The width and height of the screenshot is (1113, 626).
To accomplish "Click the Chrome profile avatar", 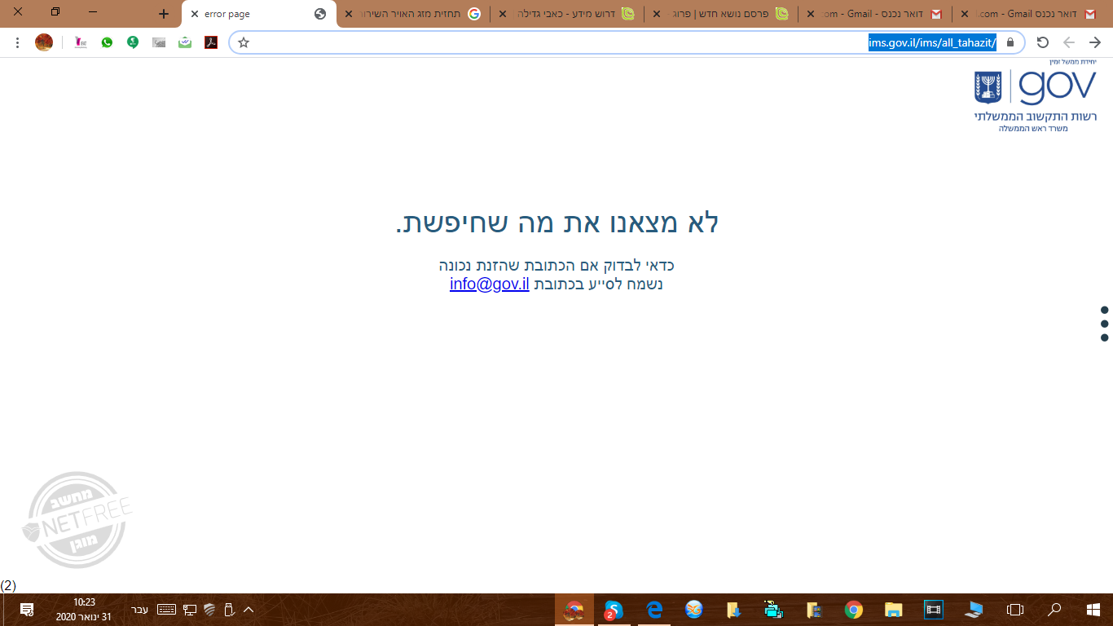I will pyautogui.click(x=44, y=42).
